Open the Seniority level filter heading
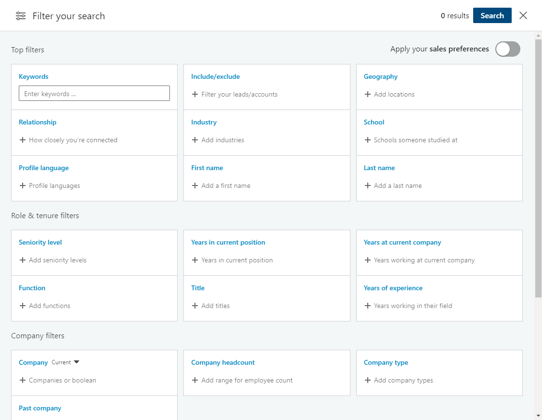 [40, 242]
